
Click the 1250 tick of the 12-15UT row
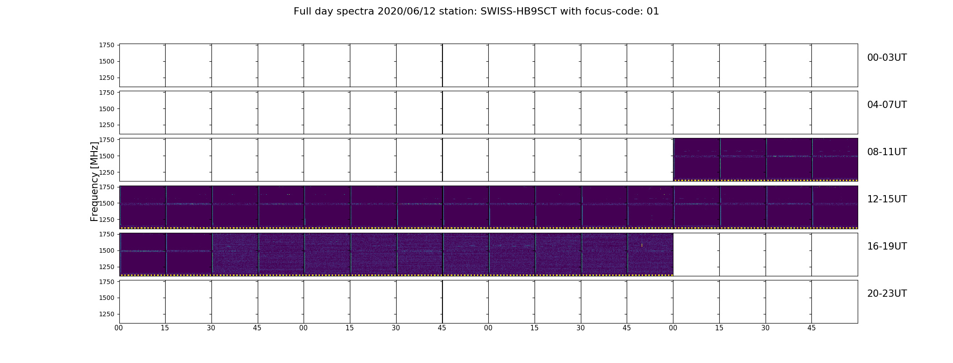(x=106, y=220)
